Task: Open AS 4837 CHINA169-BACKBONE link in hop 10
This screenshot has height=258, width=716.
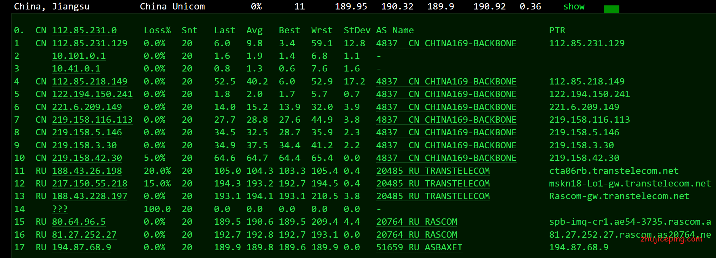Action: pos(446,158)
